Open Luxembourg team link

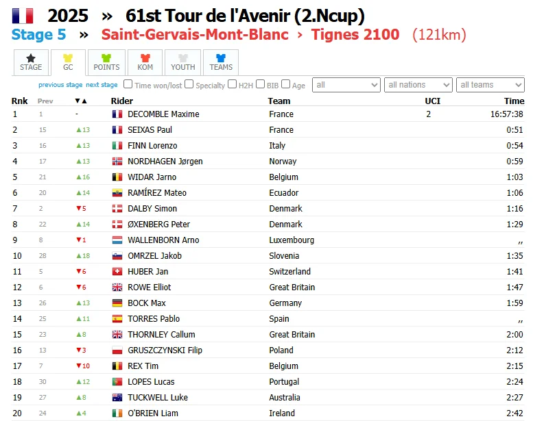(292, 240)
